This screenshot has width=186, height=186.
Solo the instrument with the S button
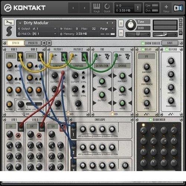[121, 23]
